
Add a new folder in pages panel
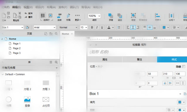[51, 34]
